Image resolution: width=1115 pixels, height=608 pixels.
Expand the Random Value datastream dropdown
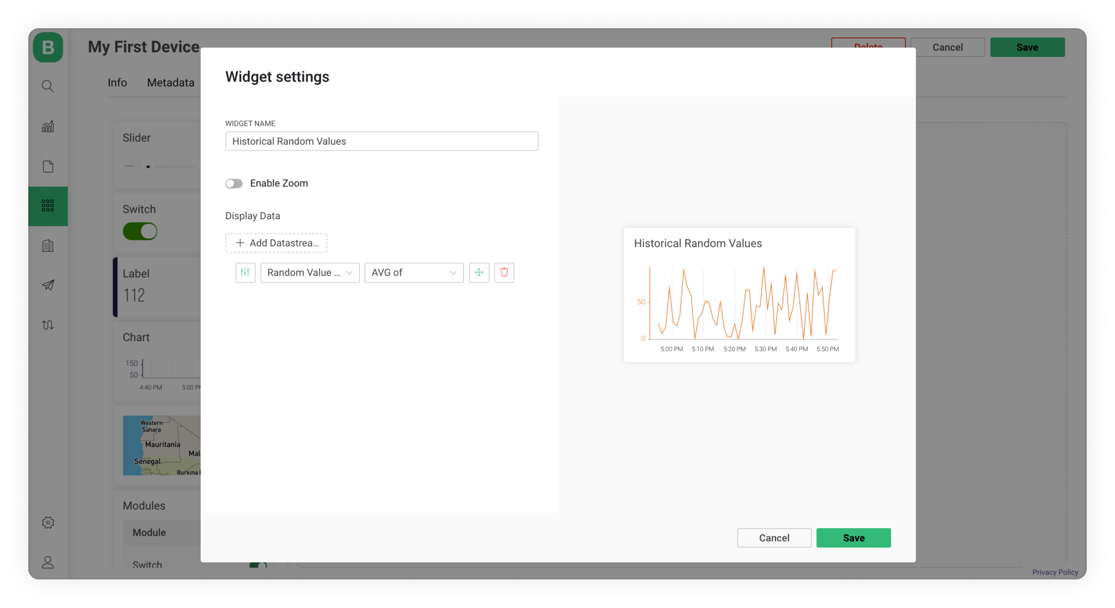coord(310,273)
